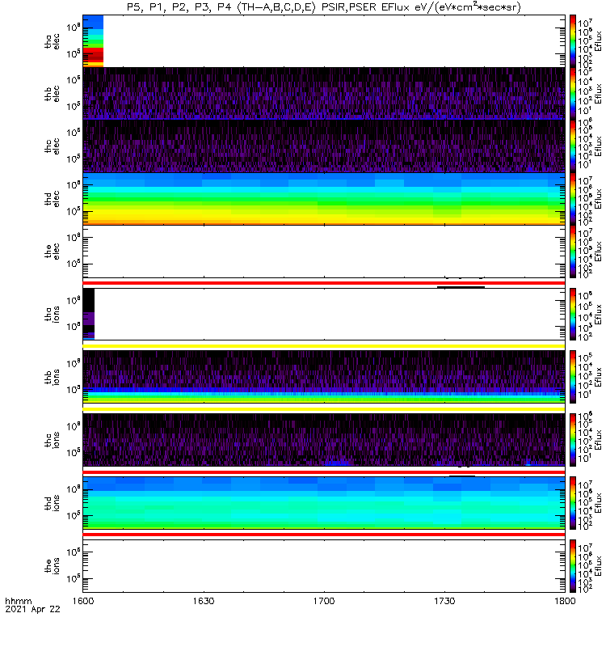The width and height of the screenshot is (606, 647).
Task: Click the Eflux label next to tha elec color bar
Action: click(598, 41)
